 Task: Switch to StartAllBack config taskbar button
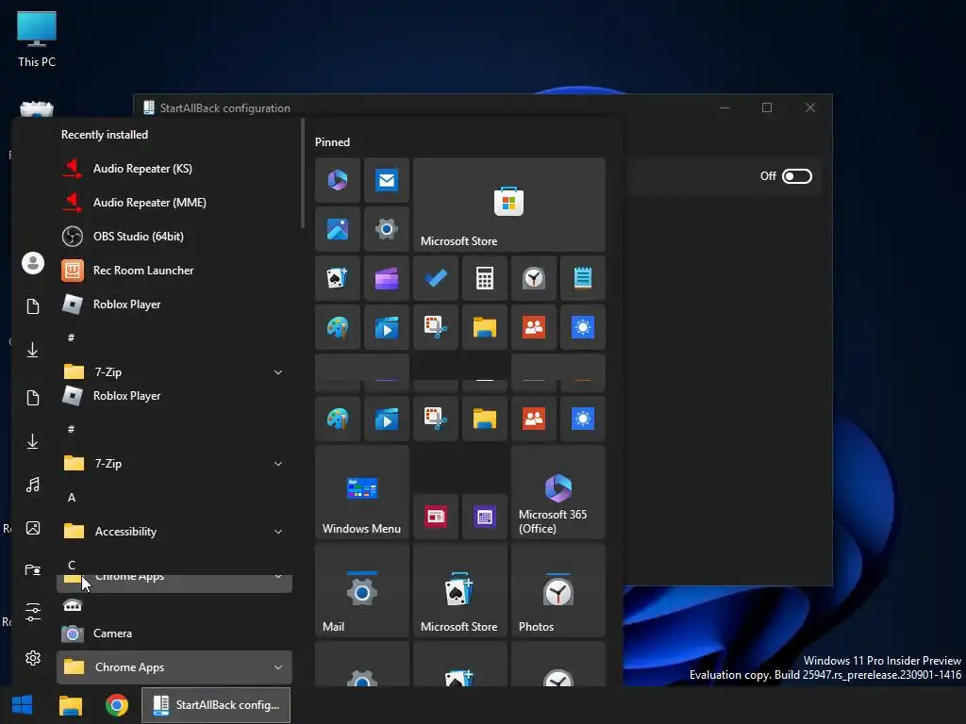tap(216, 705)
